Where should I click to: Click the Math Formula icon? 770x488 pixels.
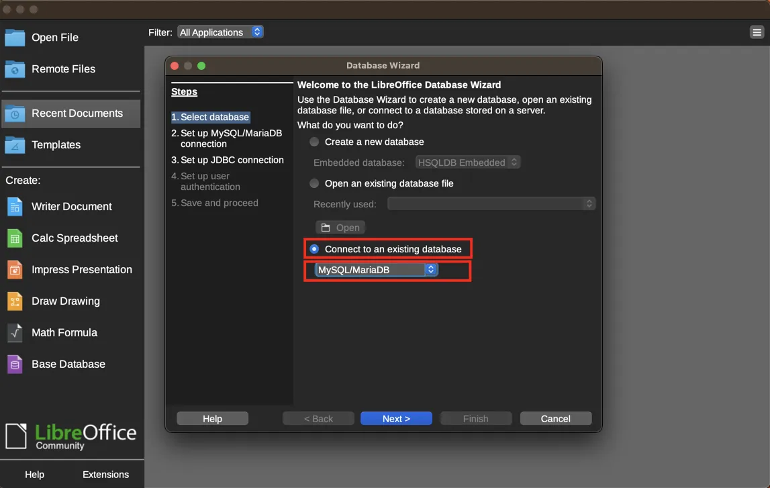pos(15,332)
